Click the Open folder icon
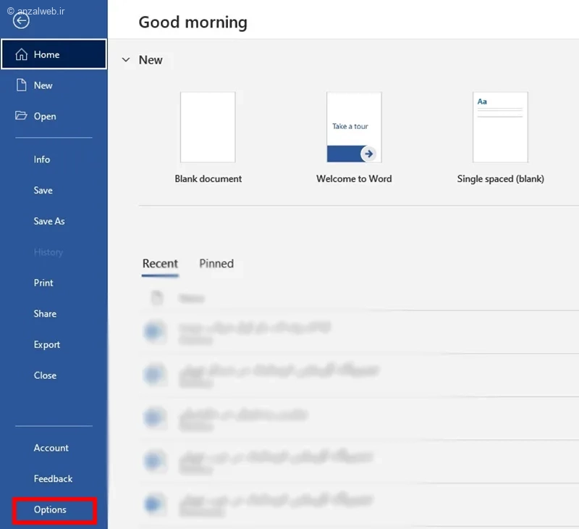 pos(22,116)
